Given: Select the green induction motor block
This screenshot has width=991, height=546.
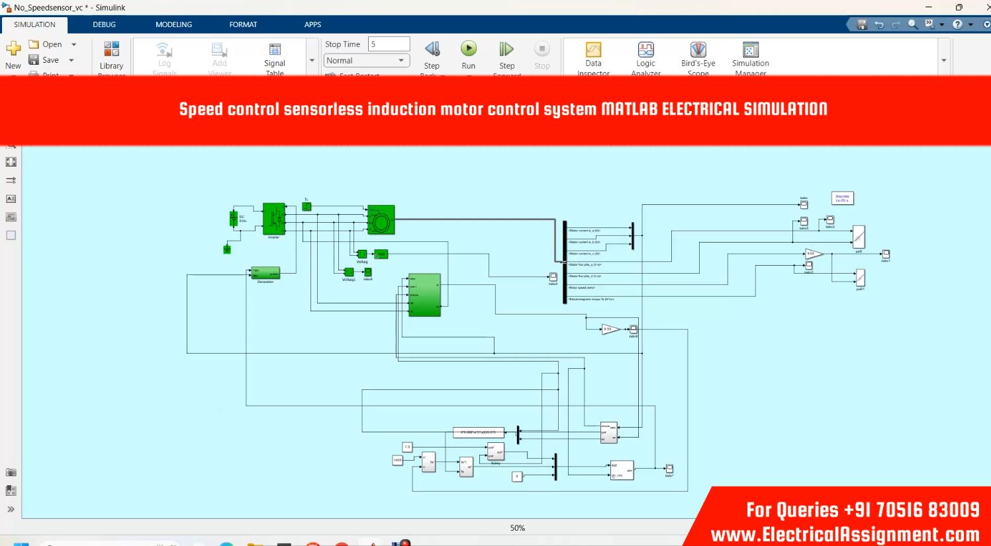Looking at the screenshot, I should 381,220.
